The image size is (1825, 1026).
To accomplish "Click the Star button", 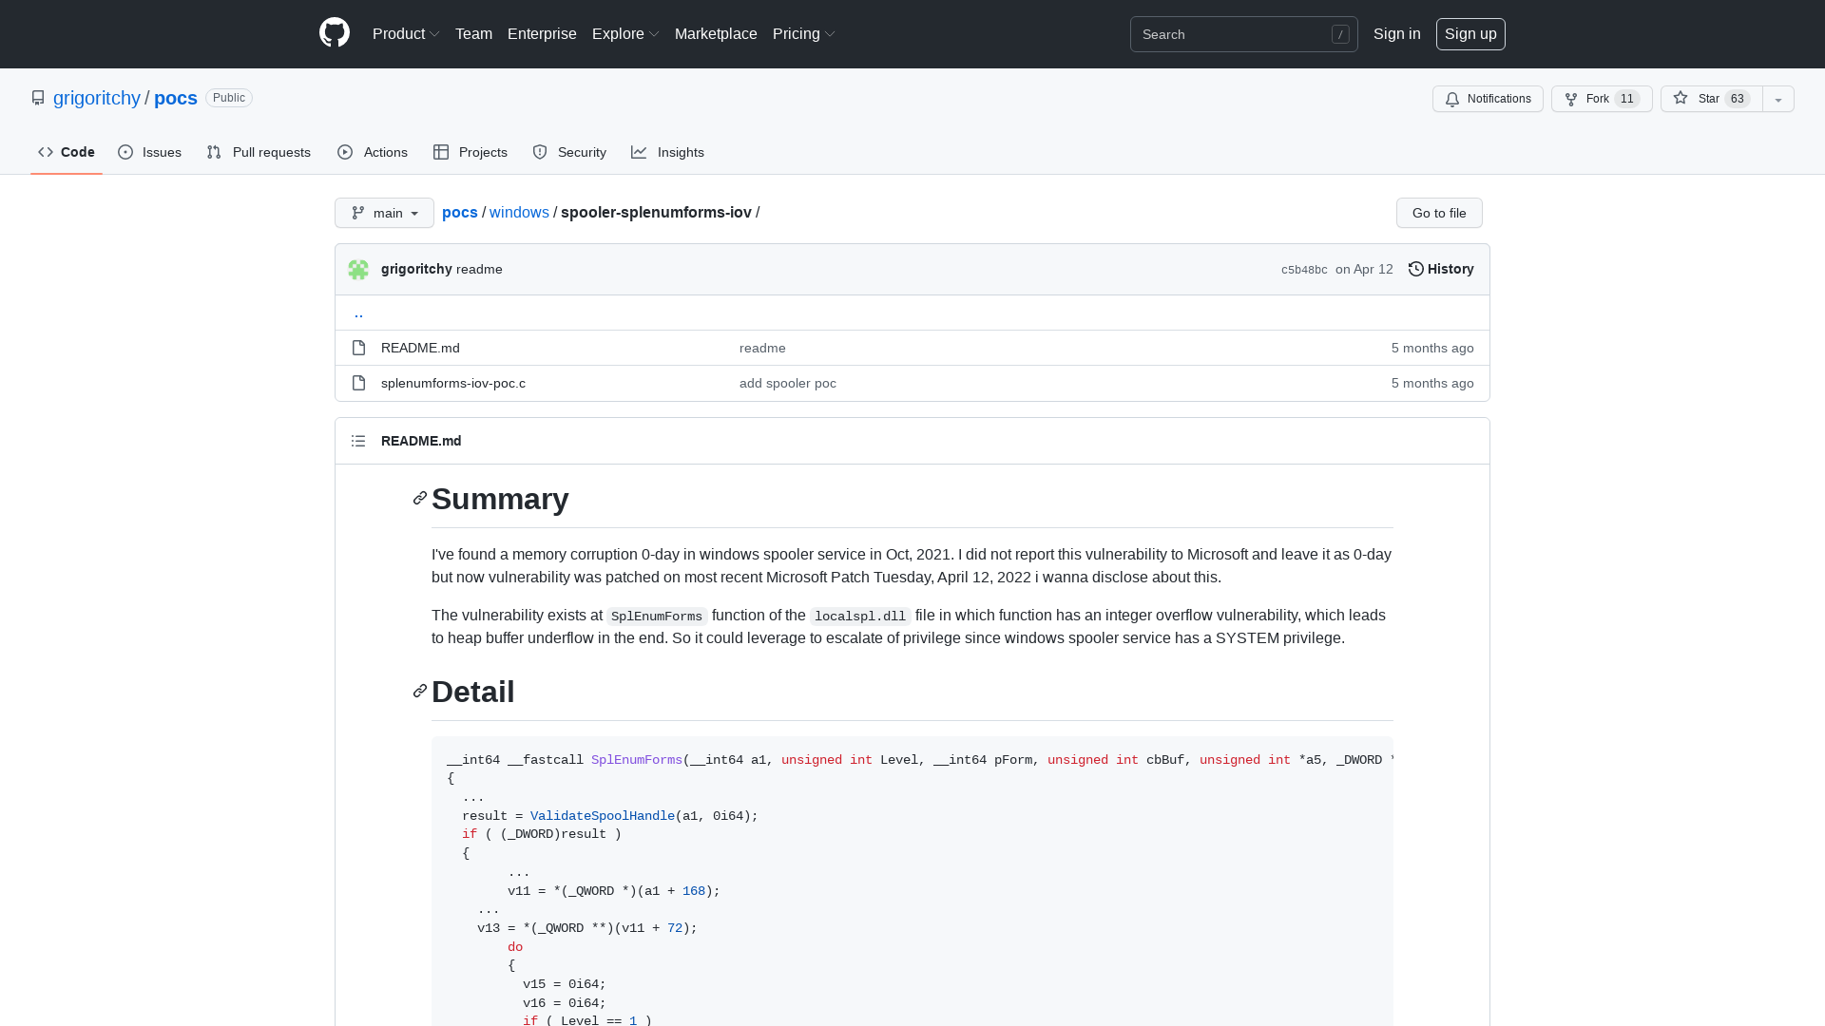I will (x=1712, y=99).
